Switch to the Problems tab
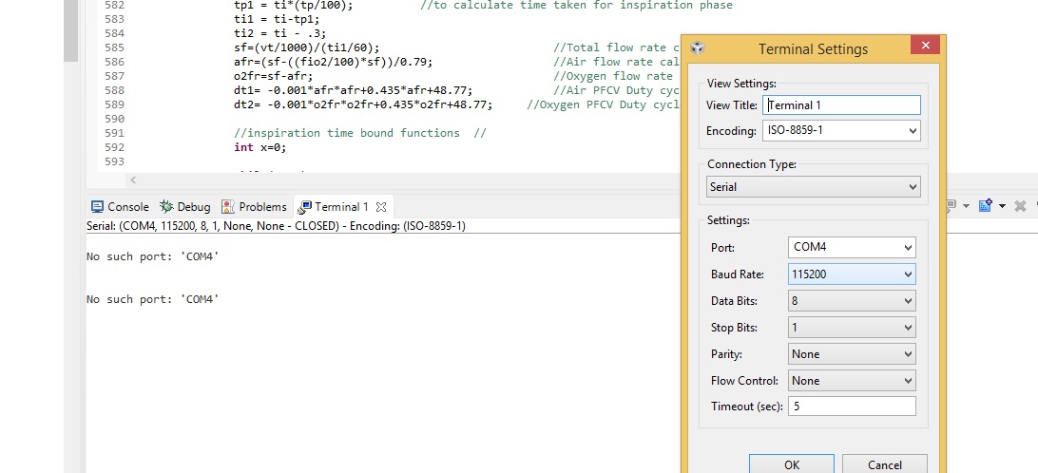This screenshot has width=1038, height=473. coord(254,206)
